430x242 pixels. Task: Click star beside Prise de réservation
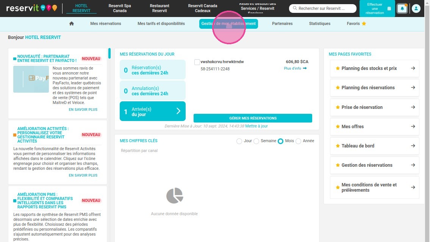click(338, 107)
